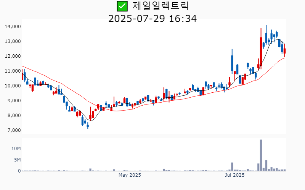Click the 14,000 price axis label
305x190 pixels.
pyautogui.click(x=13, y=27)
